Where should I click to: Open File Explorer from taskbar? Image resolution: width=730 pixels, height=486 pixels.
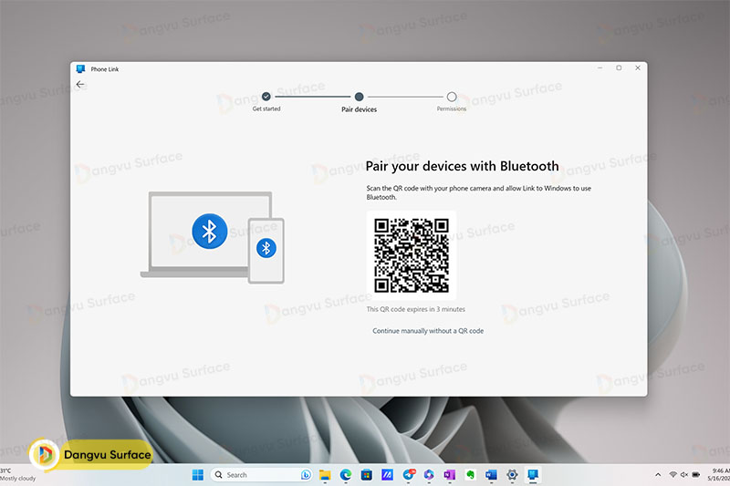pos(325,475)
